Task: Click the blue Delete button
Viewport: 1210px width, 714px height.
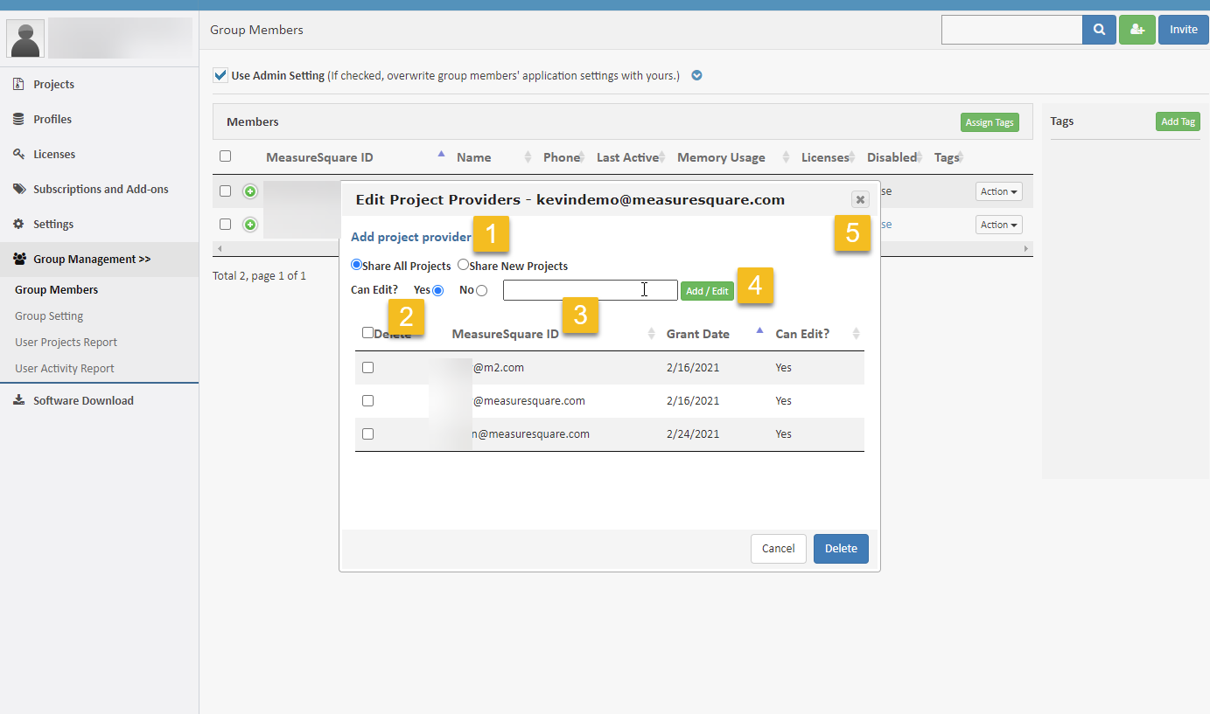Action: point(841,549)
